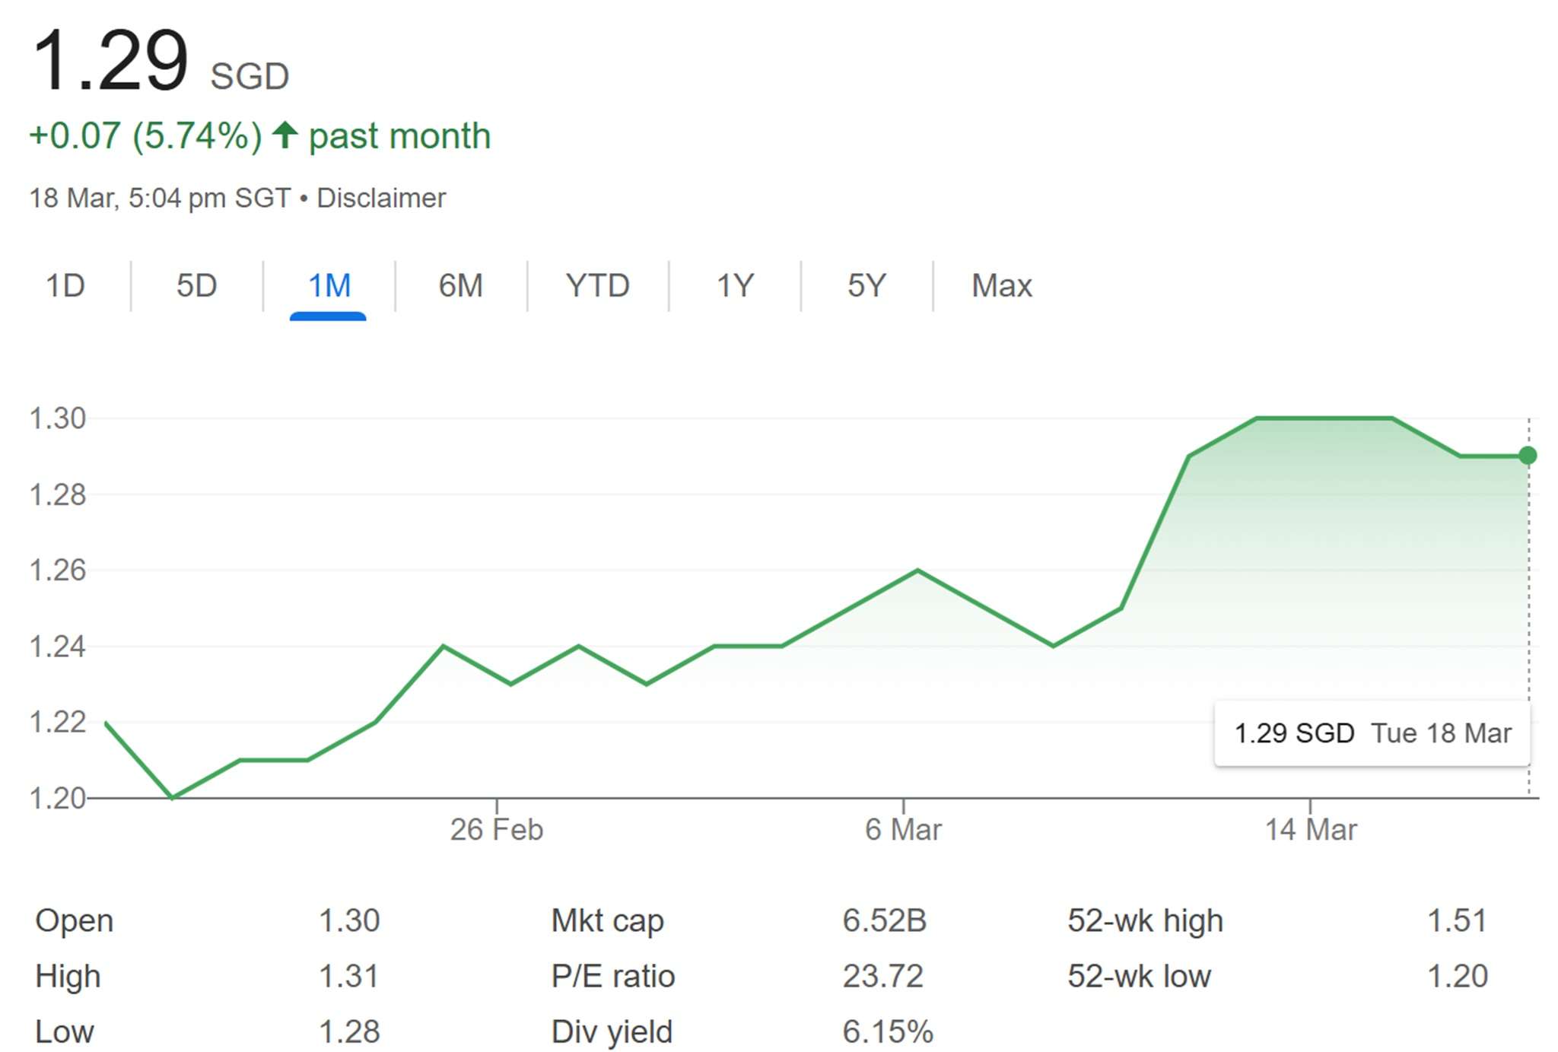Click the 1.29 SGD Tue 18 Mar tooltip
Viewport: 1558px width, 1052px height.
point(1372,733)
